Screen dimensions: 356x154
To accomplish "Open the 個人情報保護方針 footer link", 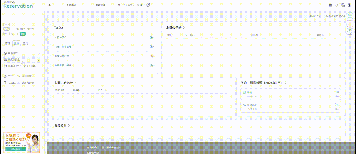I will [x=111, y=148].
